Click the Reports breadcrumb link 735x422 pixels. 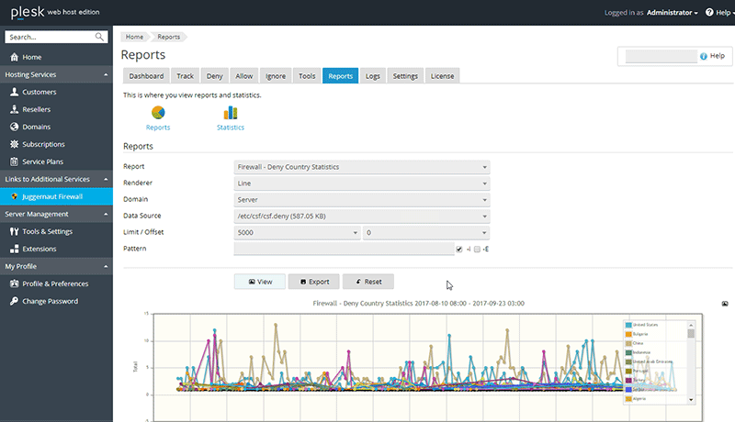pyautogui.click(x=169, y=37)
